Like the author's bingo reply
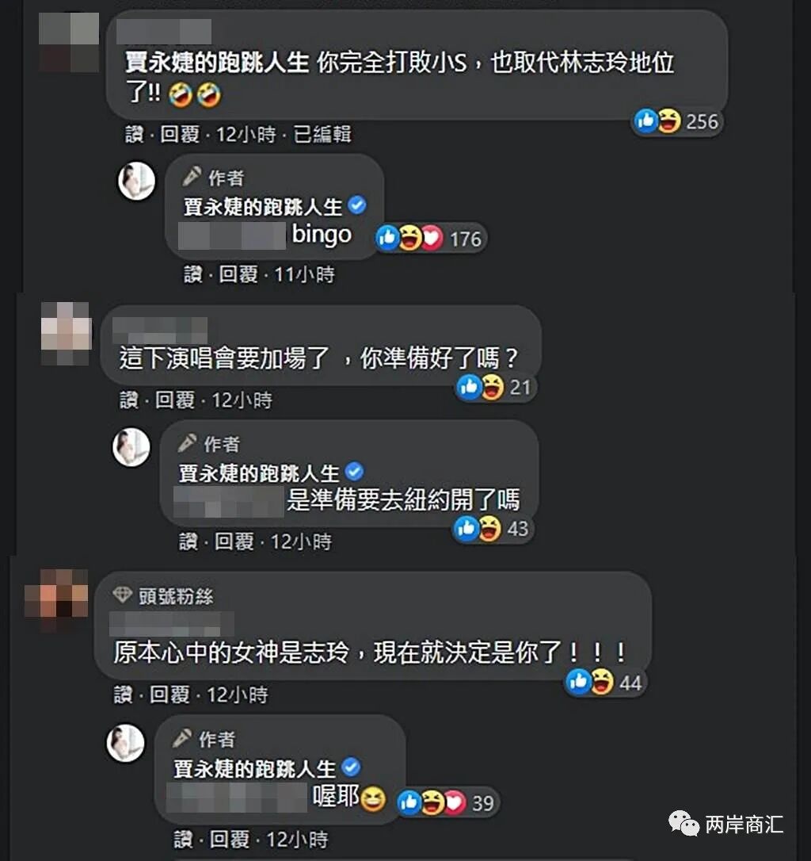The height and width of the screenshot is (861, 811). click(x=192, y=274)
